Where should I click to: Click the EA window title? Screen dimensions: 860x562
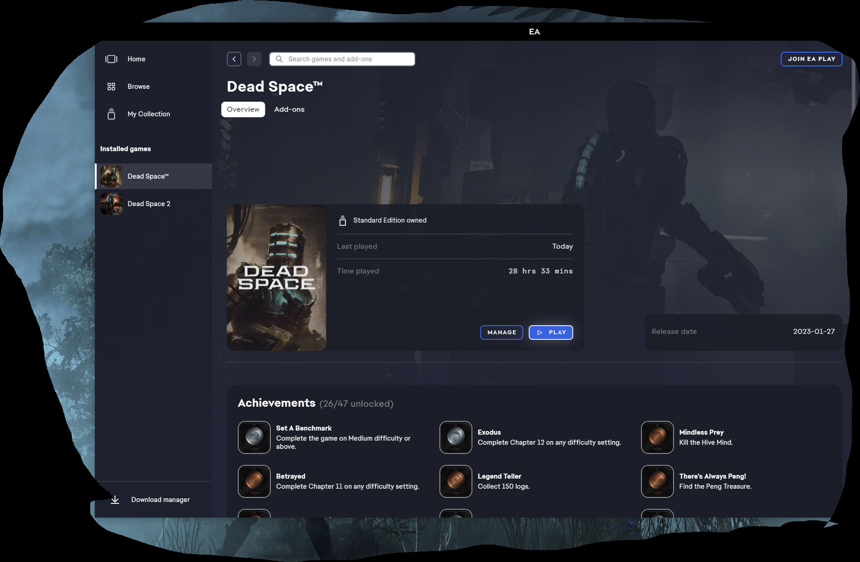(x=534, y=32)
